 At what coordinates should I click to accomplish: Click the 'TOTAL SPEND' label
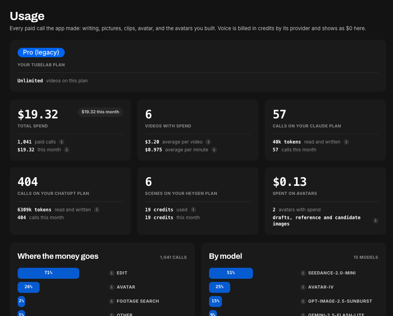[33, 126]
